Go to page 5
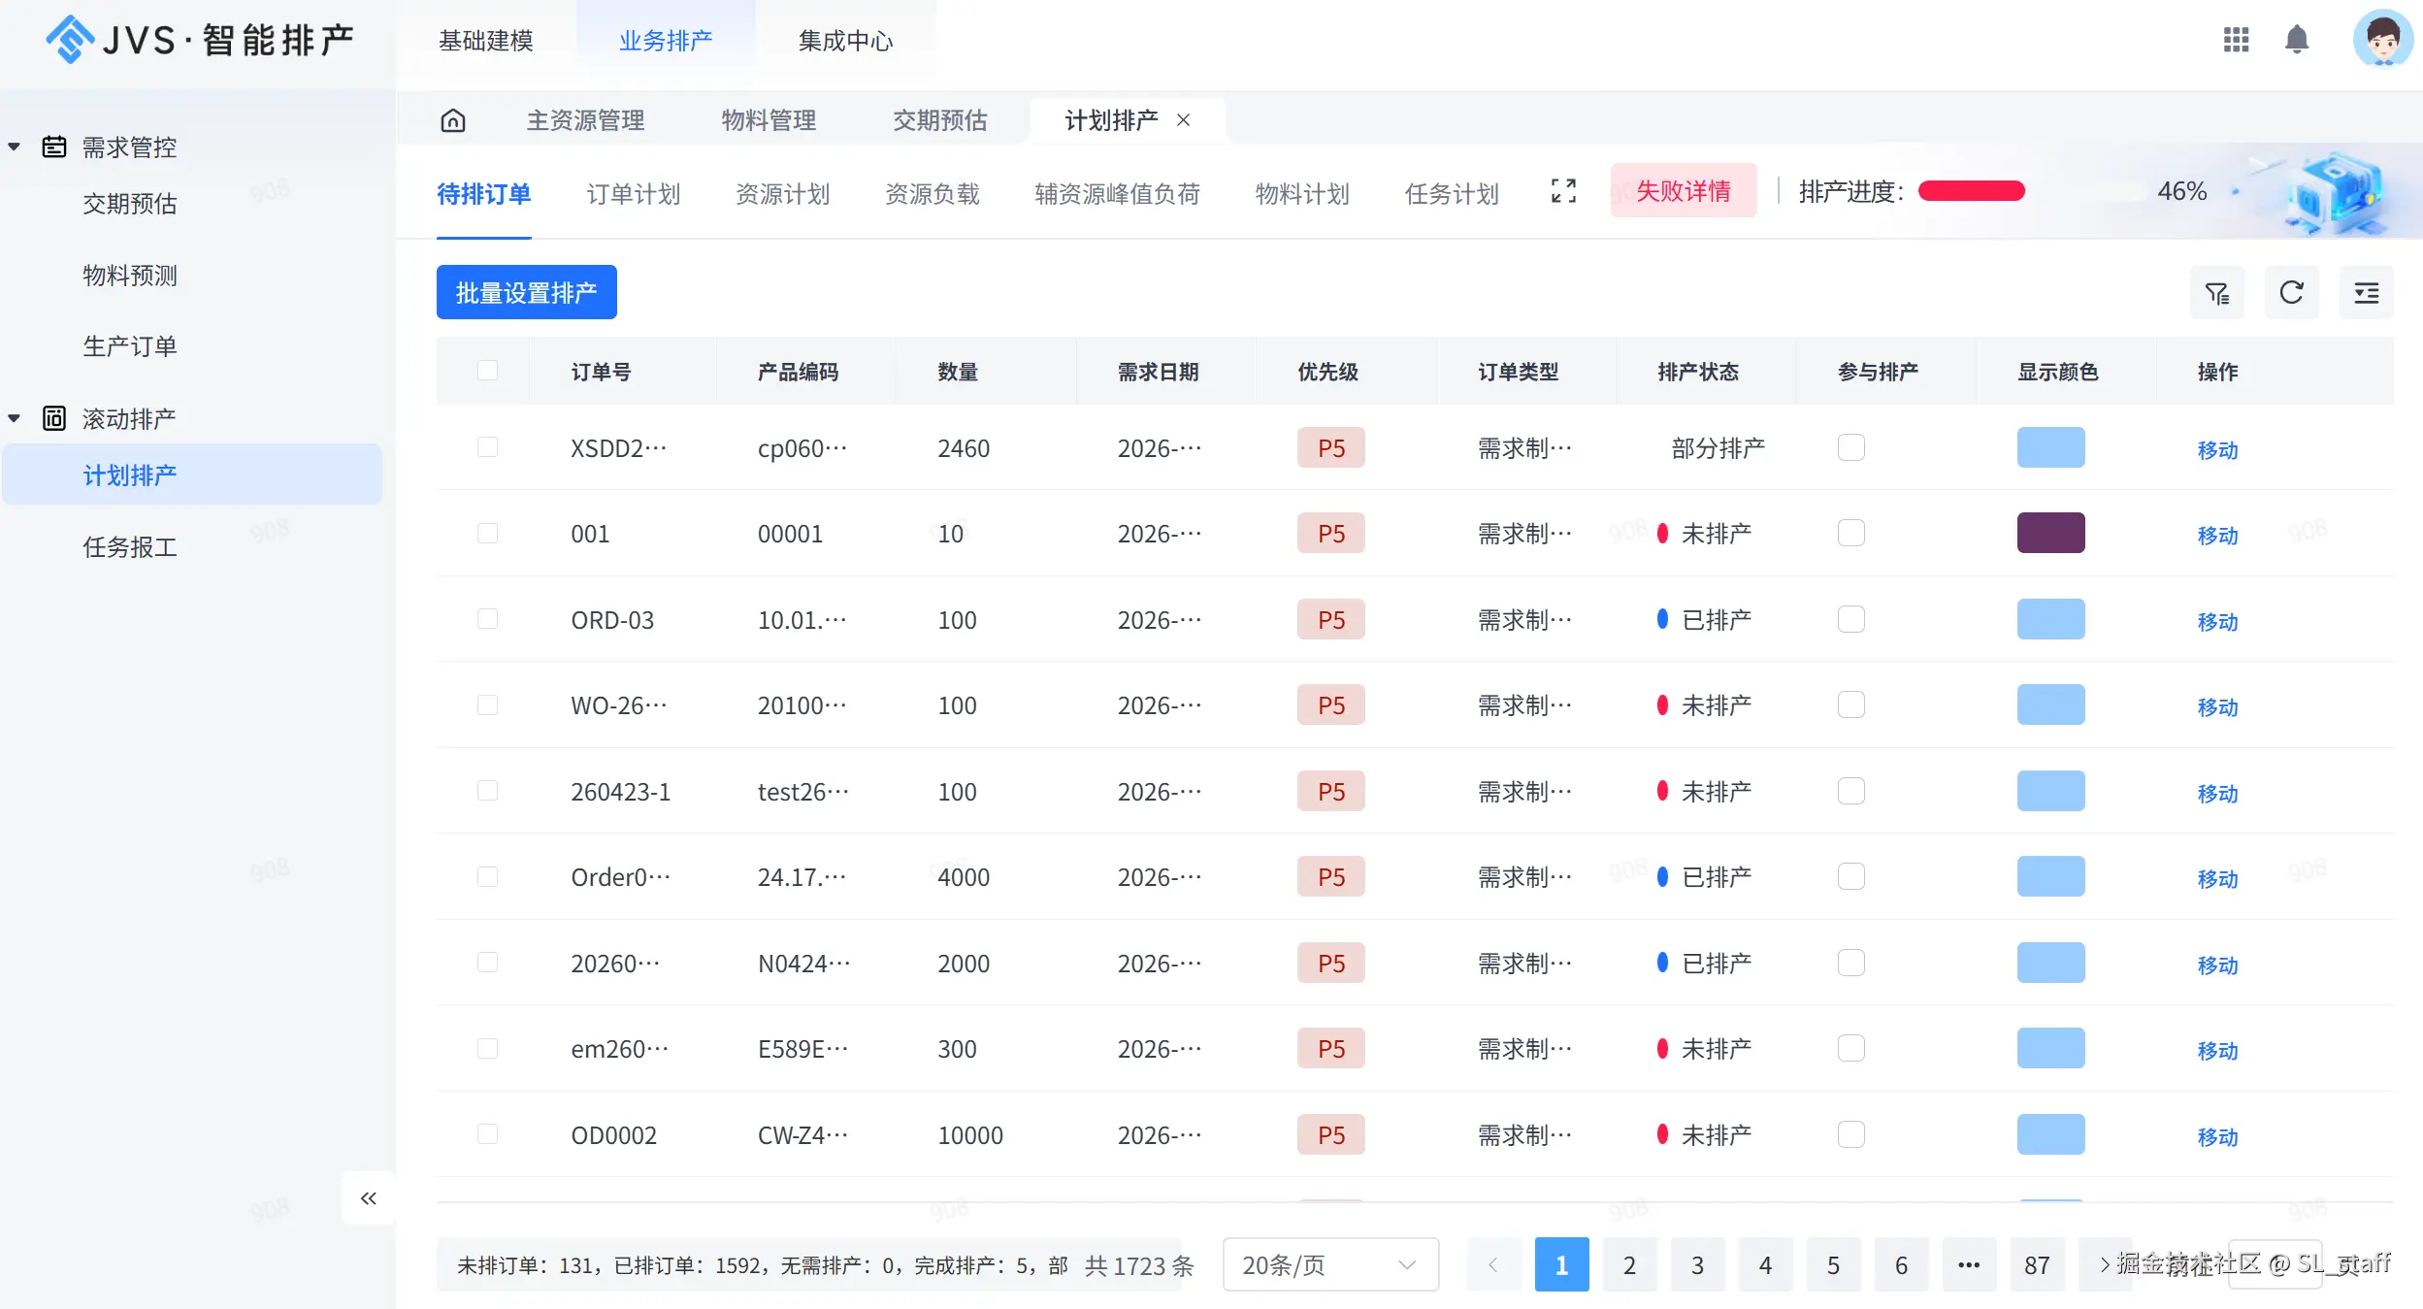This screenshot has height=1309, width=2423. click(x=1833, y=1264)
